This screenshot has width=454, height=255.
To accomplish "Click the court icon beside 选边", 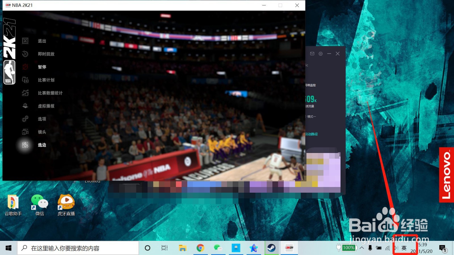I will pyautogui.click(x=25, y=145).
